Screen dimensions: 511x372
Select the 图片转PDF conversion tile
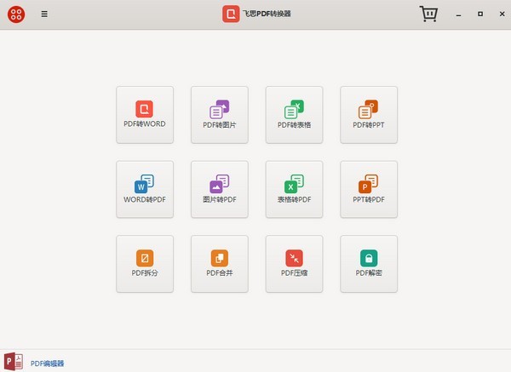[219, 189]
